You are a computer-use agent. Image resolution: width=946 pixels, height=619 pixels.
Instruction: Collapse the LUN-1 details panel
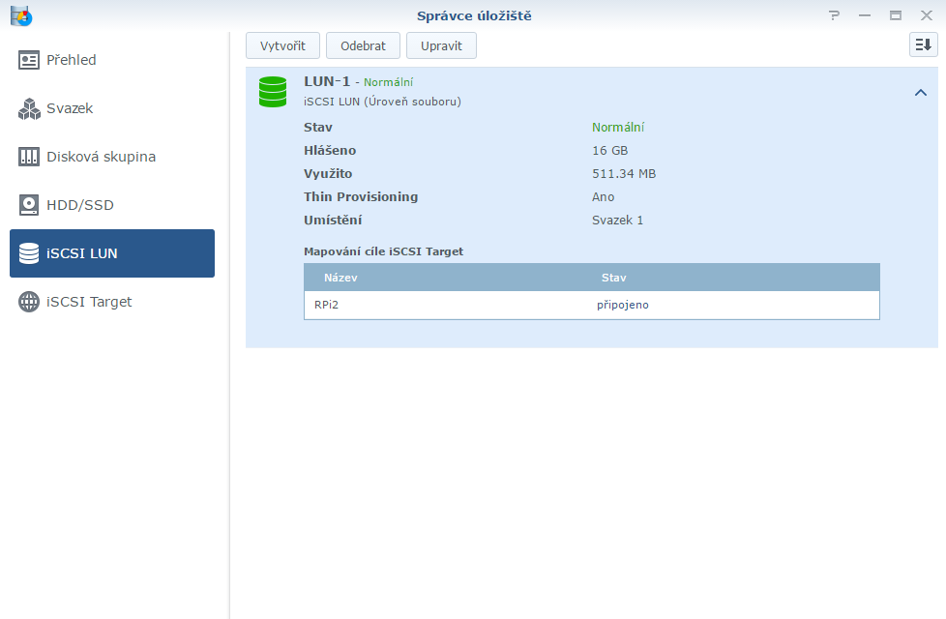coord(921,93)
